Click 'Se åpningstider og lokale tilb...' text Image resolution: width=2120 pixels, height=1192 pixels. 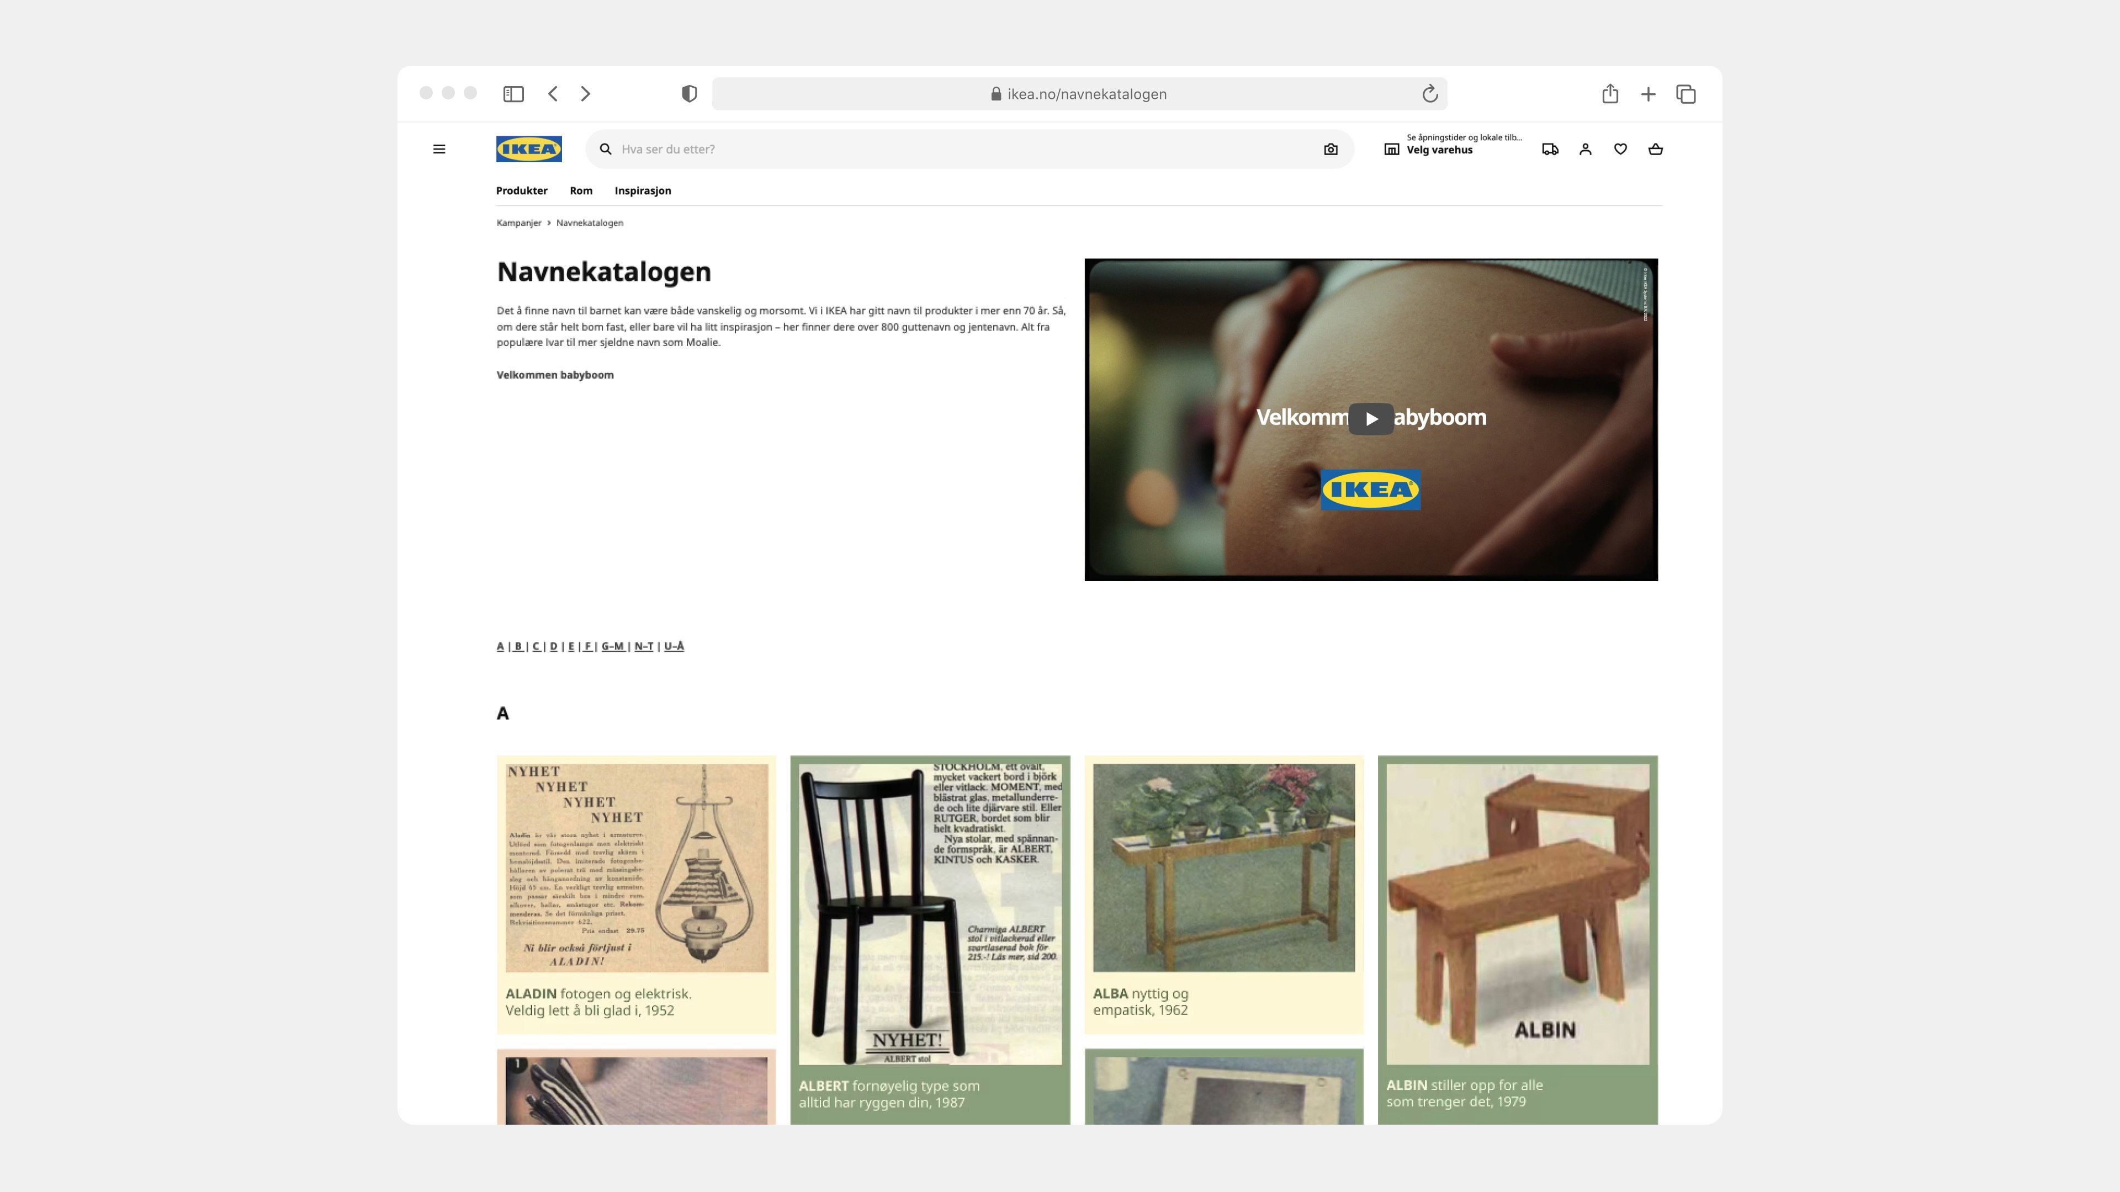(x=1464, y=137)
